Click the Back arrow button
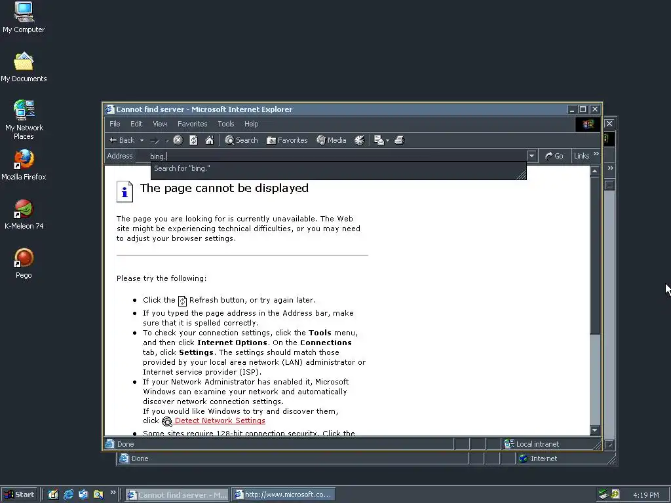The height and width of the screenshot is (503, 671). 121,140
